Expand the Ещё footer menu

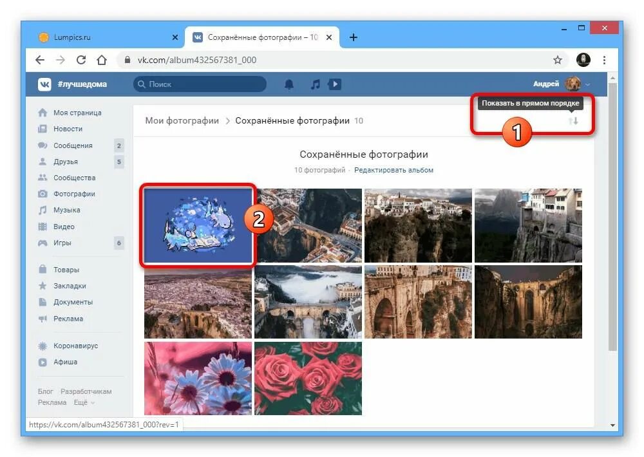coord(84,402)
